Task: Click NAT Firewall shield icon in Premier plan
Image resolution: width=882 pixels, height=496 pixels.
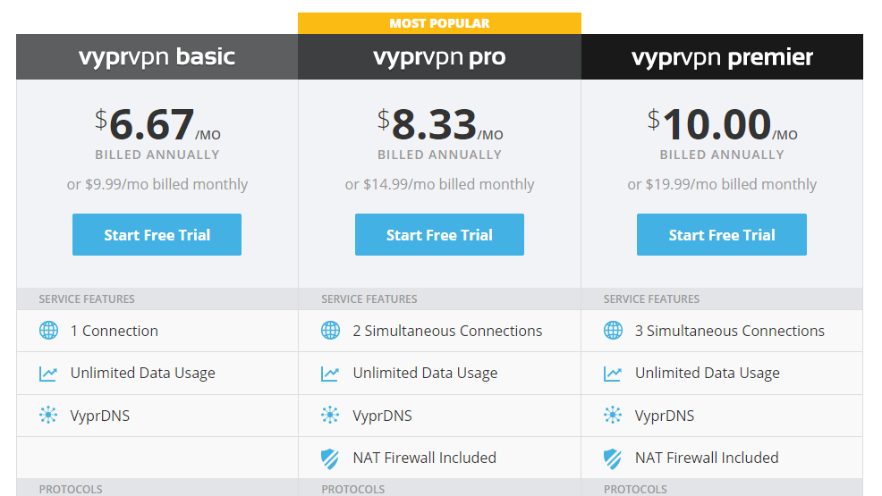Action: point(613,458)
